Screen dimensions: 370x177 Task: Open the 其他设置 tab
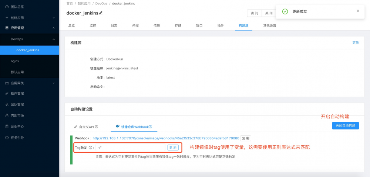click(270, 25)
